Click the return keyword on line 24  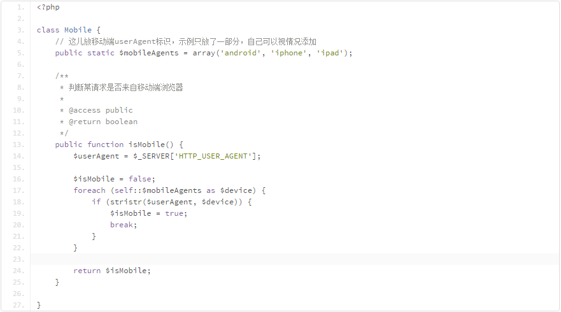tap(87, 271)
